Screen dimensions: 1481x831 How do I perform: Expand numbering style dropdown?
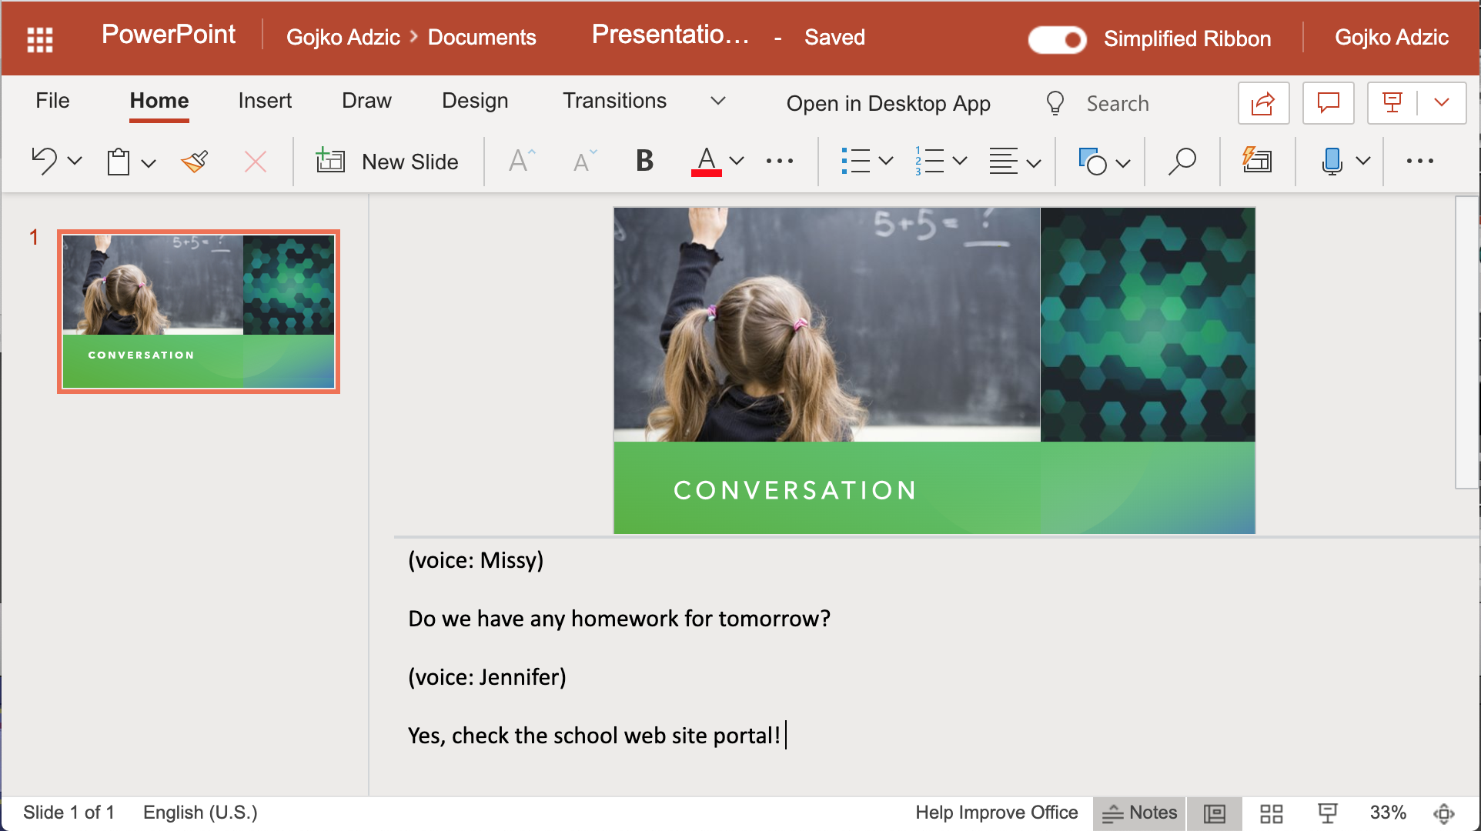coord(960,161)
